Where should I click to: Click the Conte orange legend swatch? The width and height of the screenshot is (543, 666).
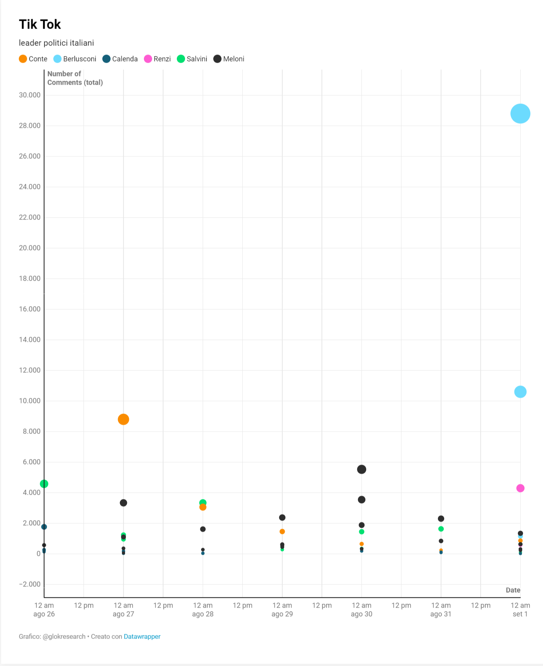point(23,59)
